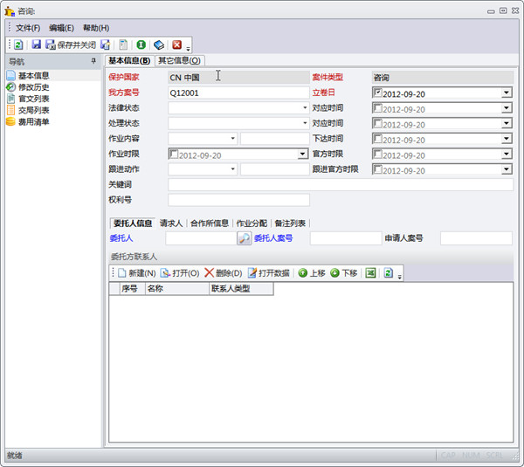Select the 请求人 sub-tab
The image size is (524, 467).
pos(171,223)
